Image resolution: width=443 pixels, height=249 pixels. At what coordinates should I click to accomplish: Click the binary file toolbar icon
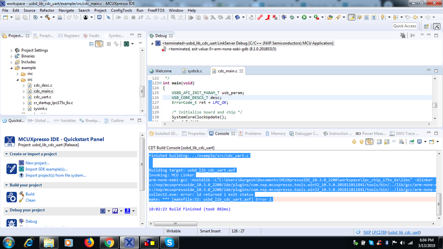(x=59, y=18)
